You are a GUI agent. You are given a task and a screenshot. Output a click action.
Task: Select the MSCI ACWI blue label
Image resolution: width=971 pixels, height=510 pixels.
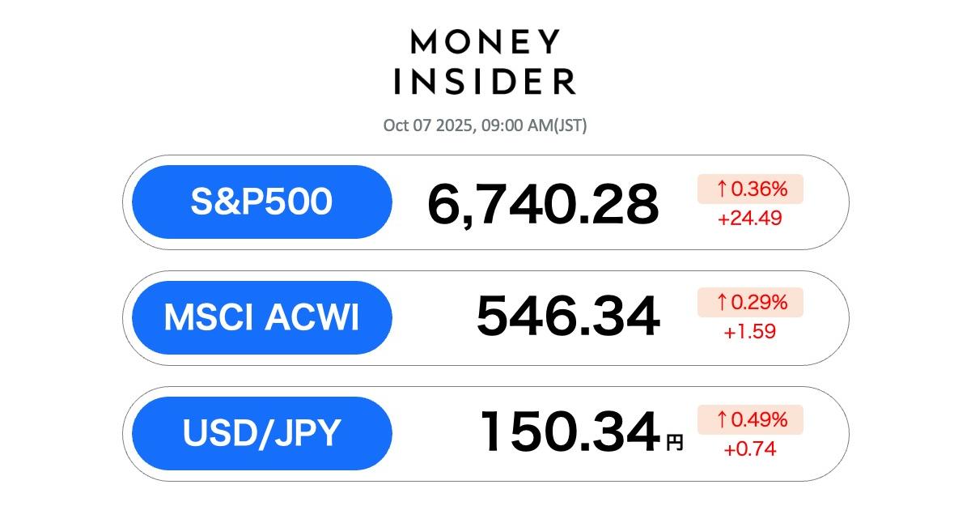coord(261,318)
